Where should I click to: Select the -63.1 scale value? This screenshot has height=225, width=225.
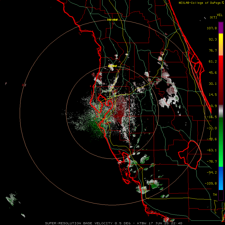point(212,150)
